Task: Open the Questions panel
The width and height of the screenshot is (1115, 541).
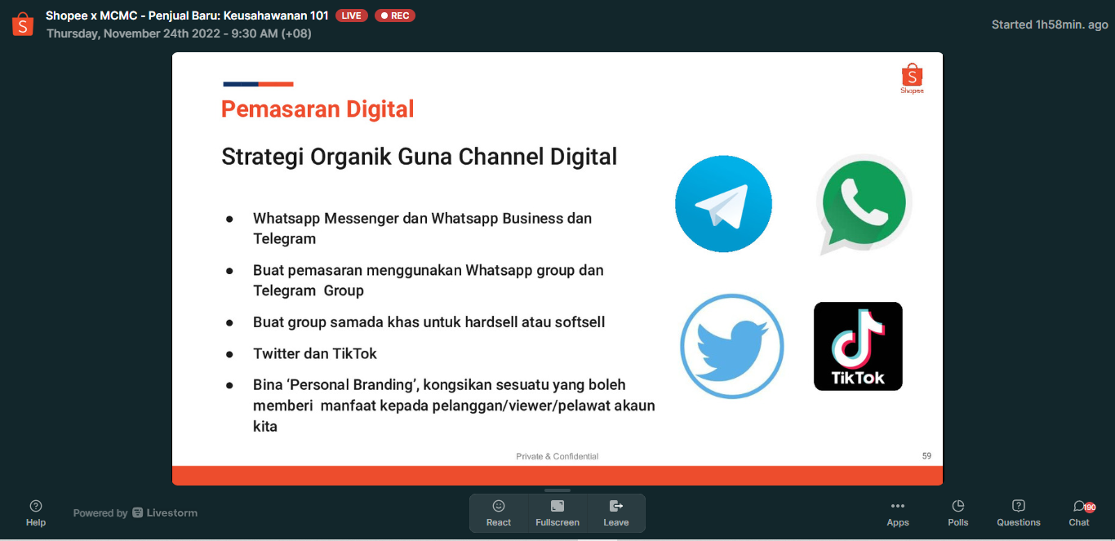Action: point(1019,513)
